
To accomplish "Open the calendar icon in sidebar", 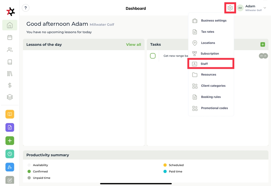I will point(10,37).
